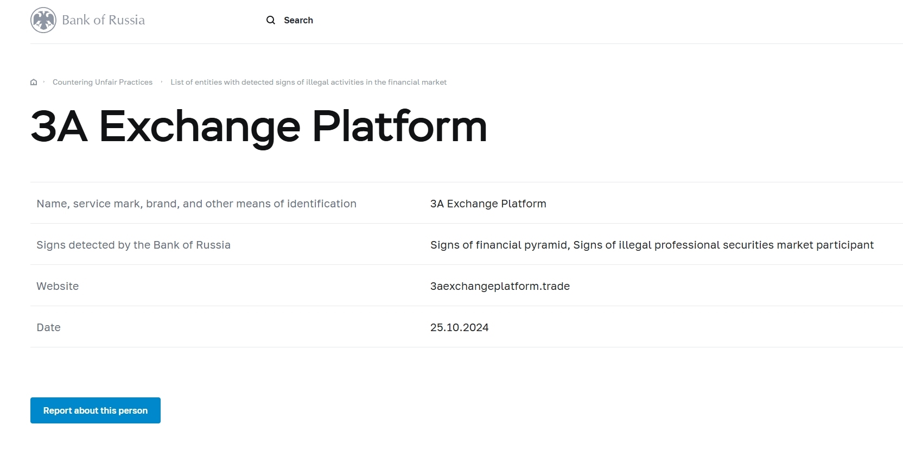
Task: Click the Bank of Russia eagle emblem
Action: (x=43, y=20)
